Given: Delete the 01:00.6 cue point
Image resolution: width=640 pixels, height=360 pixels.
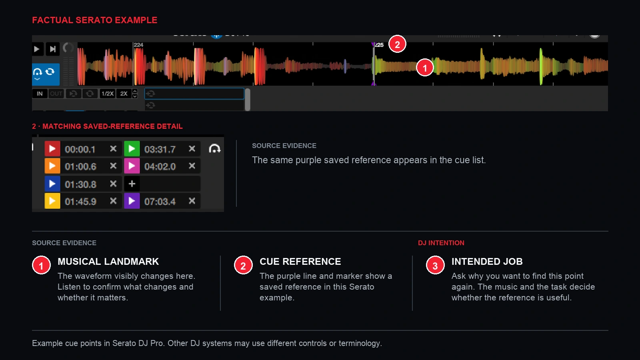Looking at the screenshot, I should click(x=113, y=166).
